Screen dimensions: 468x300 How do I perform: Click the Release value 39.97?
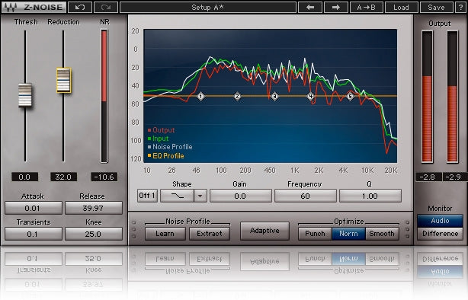[x=94, y=208]
